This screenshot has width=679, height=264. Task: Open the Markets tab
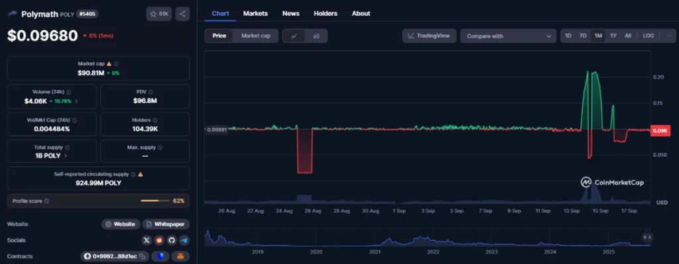255,13
